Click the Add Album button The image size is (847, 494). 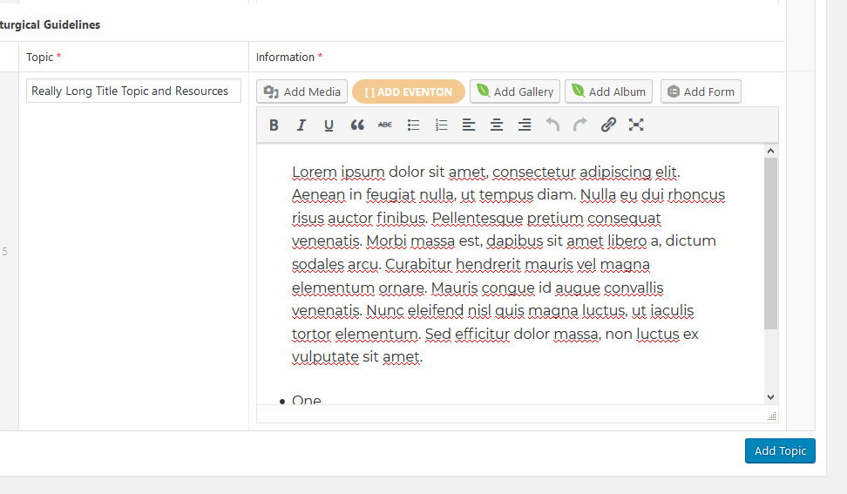[x=609, y=91]
